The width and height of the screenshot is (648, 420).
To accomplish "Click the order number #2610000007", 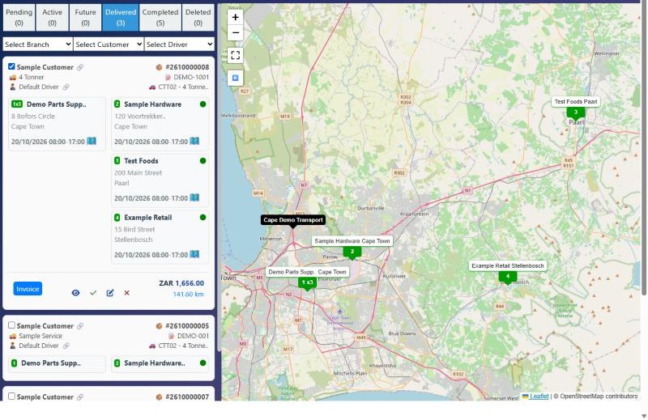I will [187, 397].
